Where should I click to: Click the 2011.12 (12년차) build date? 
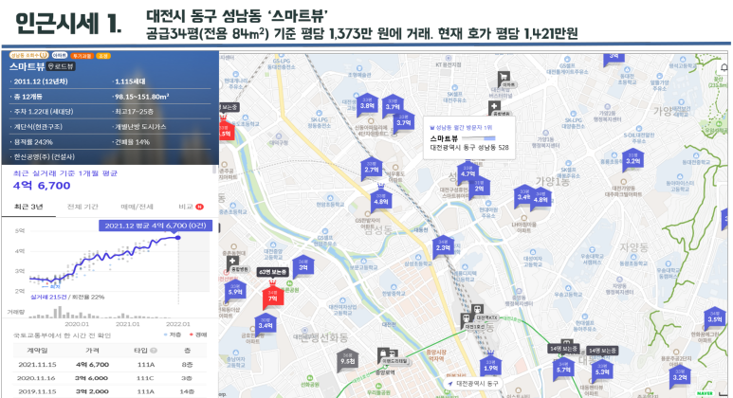click(x=41, y=81)
